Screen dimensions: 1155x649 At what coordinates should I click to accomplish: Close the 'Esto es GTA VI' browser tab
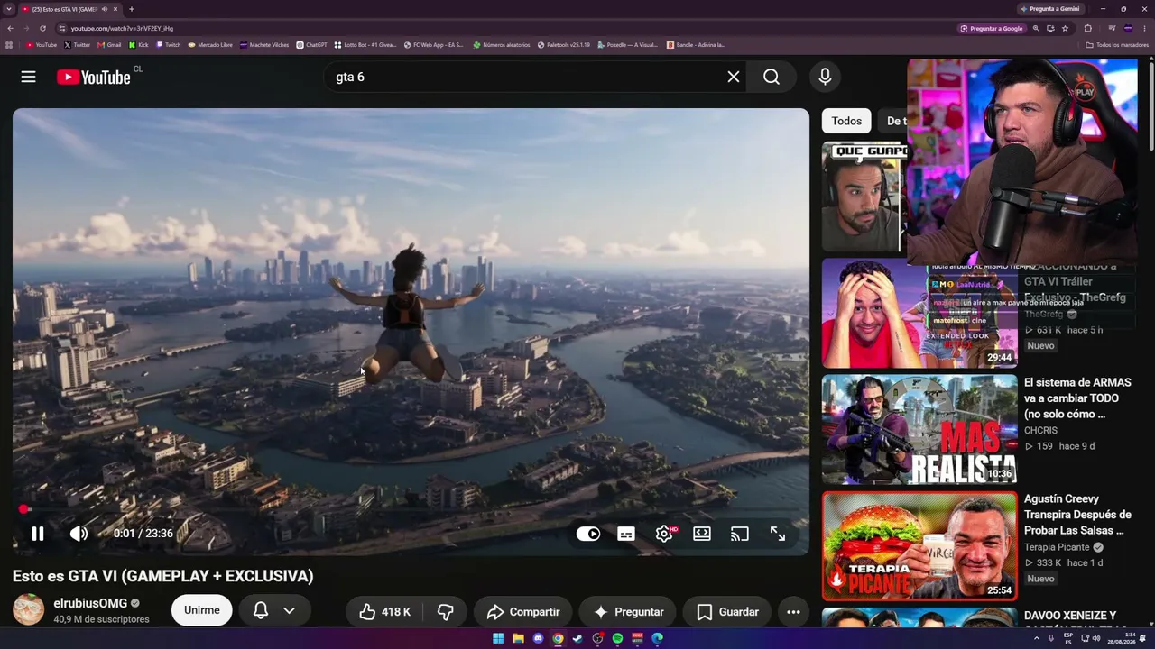pos(115,9)
